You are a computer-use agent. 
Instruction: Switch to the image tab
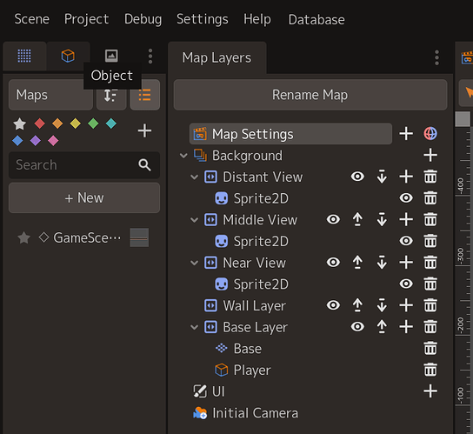[x=111, y=56]
